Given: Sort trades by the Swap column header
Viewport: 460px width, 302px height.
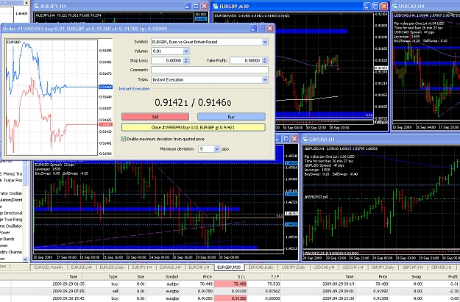Looking at the screenshot, I should (416, 276).
